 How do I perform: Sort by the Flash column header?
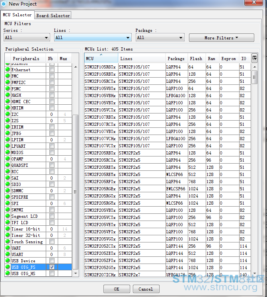pyautogui.click(x=196, y=59)
